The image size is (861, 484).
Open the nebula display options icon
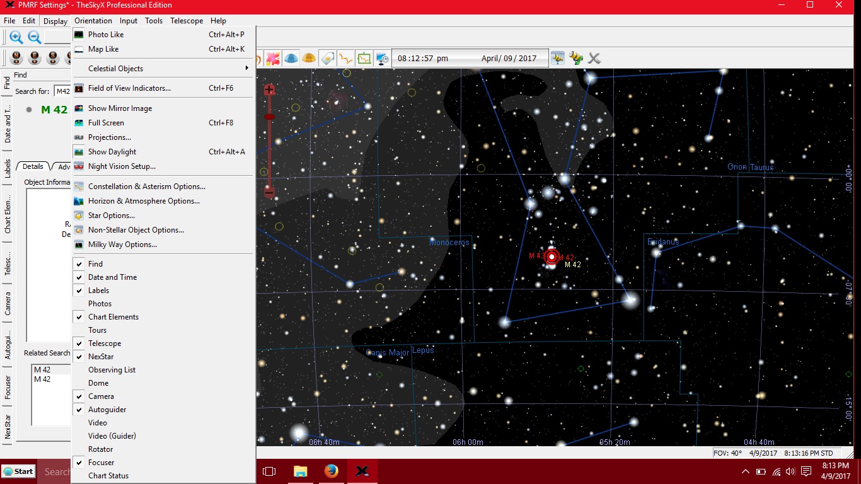point(272,58)
